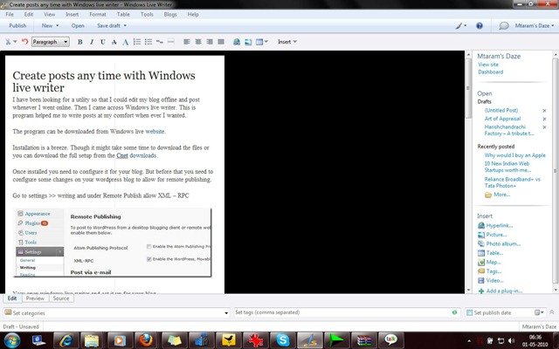The height and width of the screenshot is (349, 559).
Task: Open Firefox from the taskbar
Action: point(146,340)
